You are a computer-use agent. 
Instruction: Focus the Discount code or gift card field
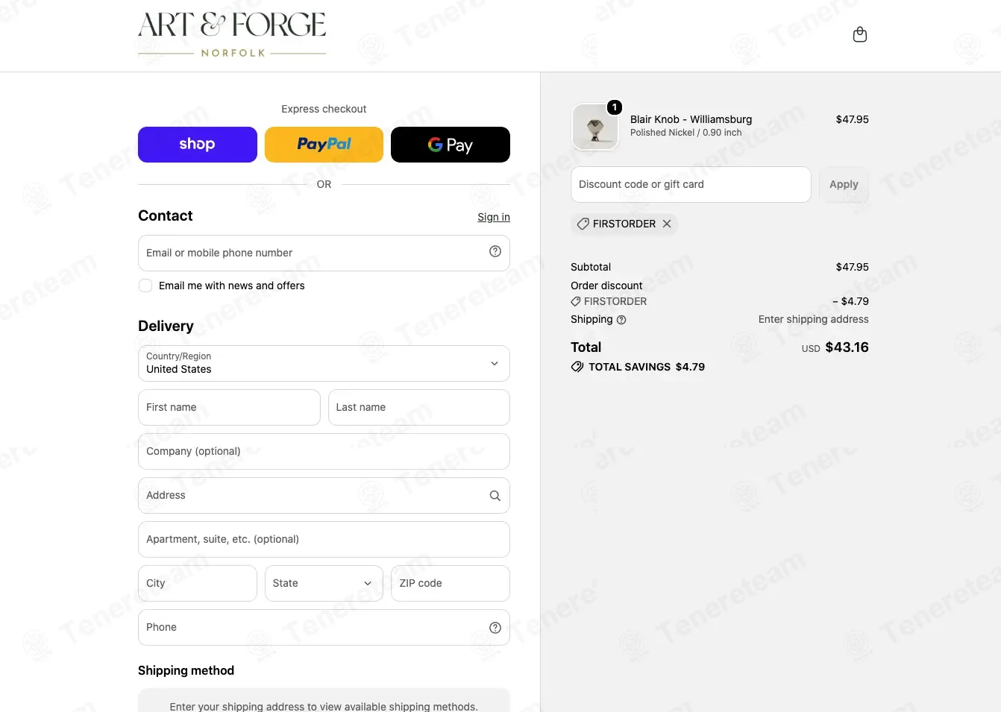691,184
